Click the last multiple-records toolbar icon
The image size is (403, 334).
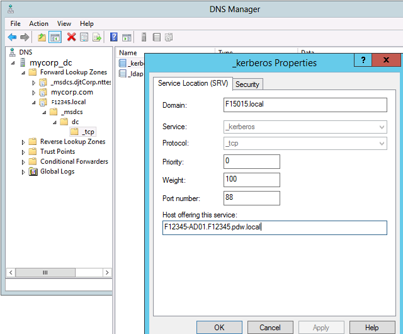(169, 37)
